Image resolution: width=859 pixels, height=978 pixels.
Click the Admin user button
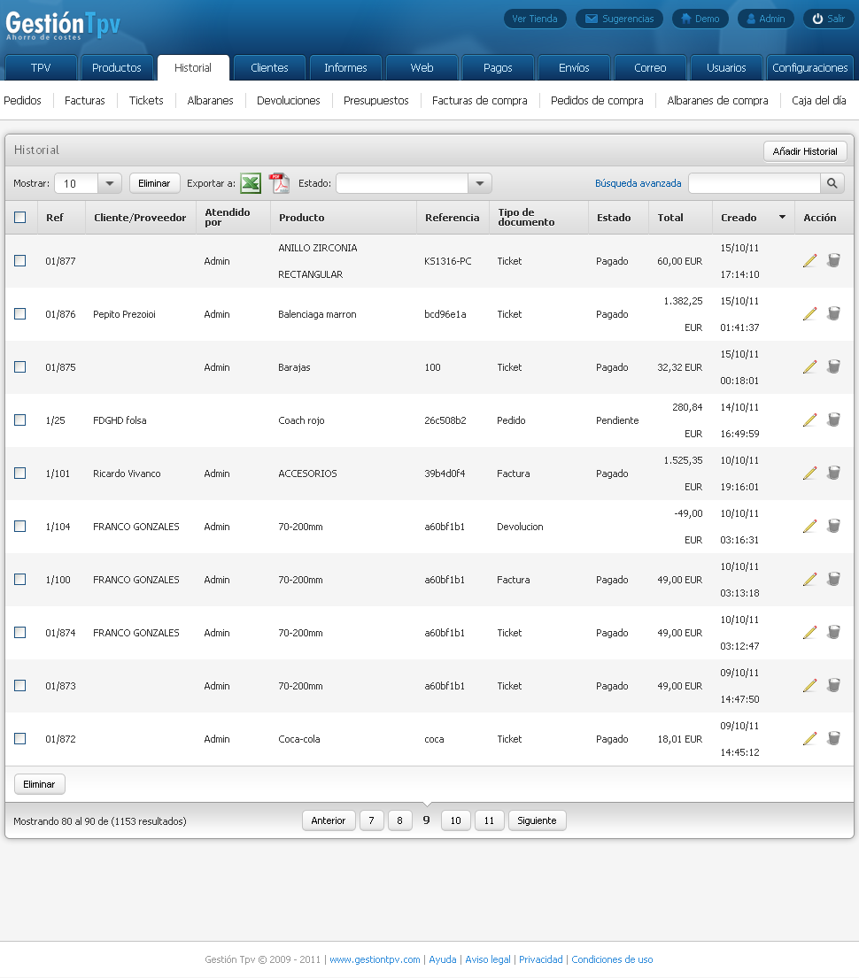[x=766, y=19]
